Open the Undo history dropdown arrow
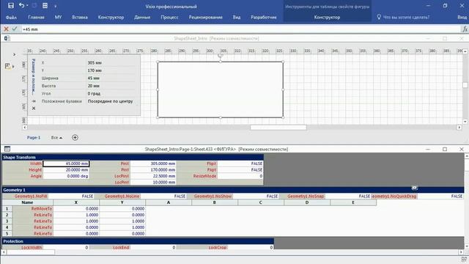469x264 pixels. coord(27,6)
